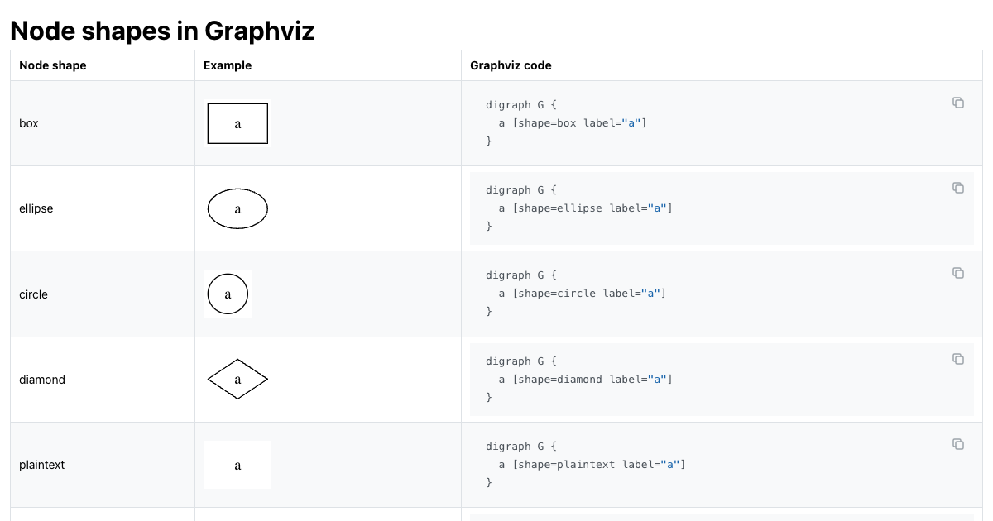
Task: Click the ellipse node example image
Action: [237, 208]
